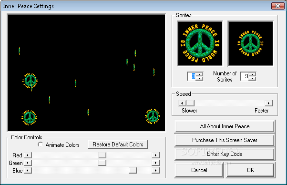Open All About Inner Peace
The height and width of the screenshot is (185, 287).
(x=225, y=126)
